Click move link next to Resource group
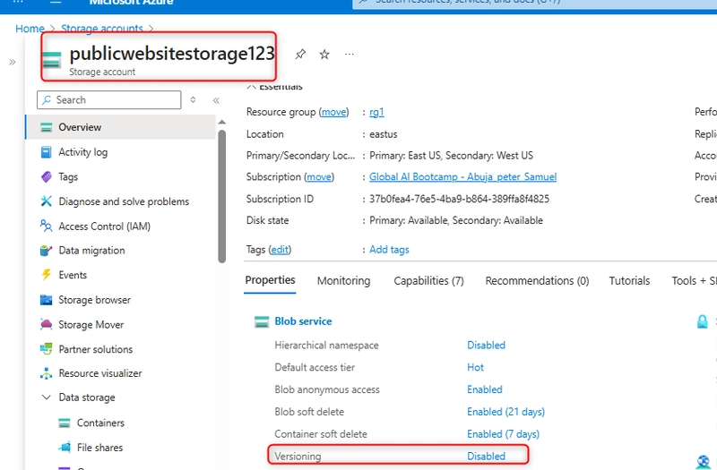 (333, 112)
